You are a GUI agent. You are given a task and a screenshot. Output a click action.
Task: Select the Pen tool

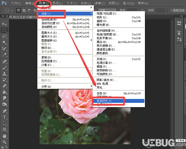click(x=4, y=111)
